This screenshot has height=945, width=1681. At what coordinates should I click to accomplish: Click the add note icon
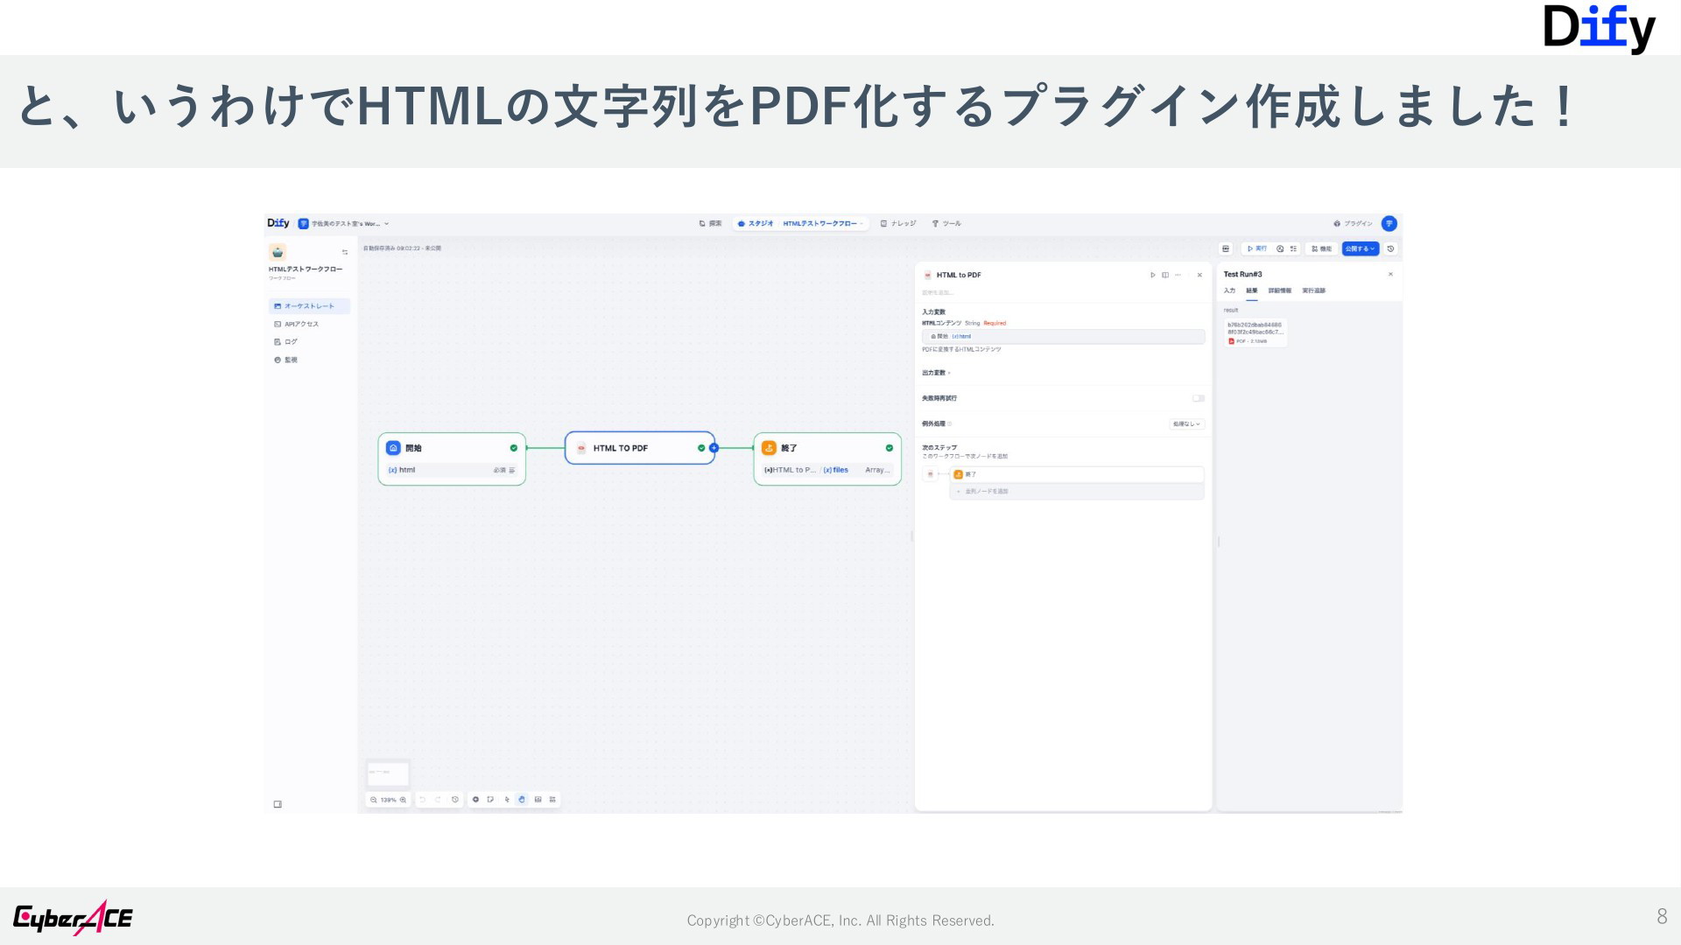[490, 800]
